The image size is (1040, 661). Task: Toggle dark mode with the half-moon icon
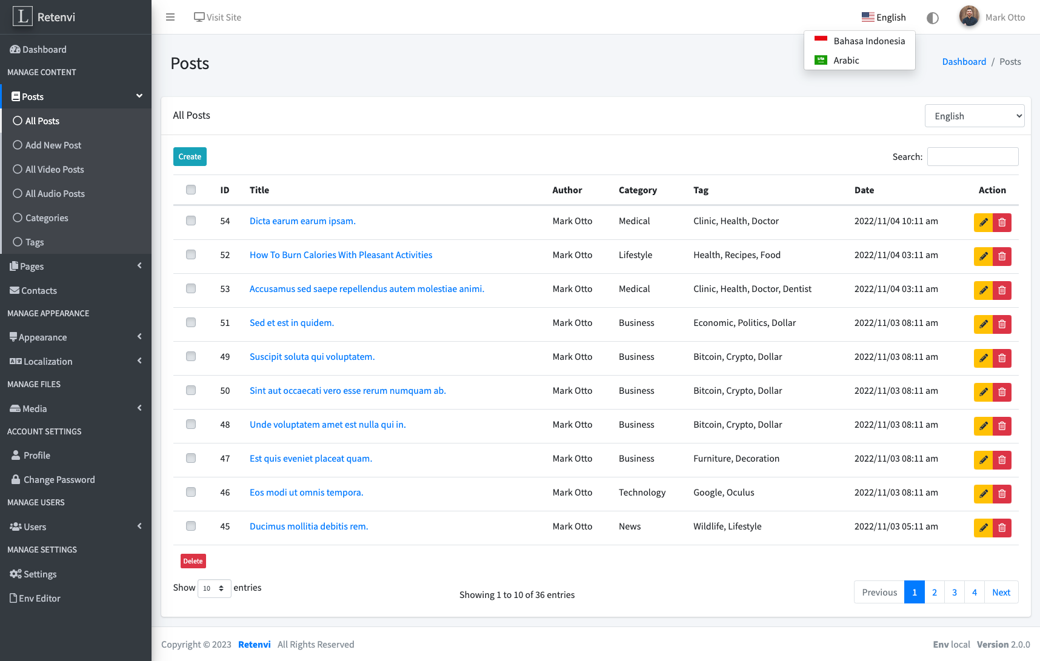932,18
